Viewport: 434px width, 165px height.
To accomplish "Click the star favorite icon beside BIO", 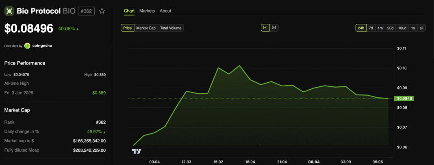I will (102, 11).
